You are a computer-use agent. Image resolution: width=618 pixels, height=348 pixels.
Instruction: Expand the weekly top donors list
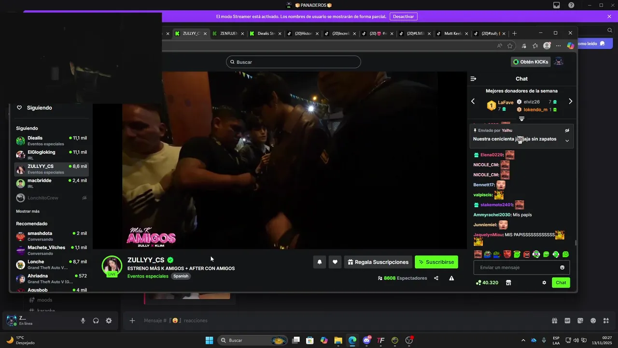521,119
